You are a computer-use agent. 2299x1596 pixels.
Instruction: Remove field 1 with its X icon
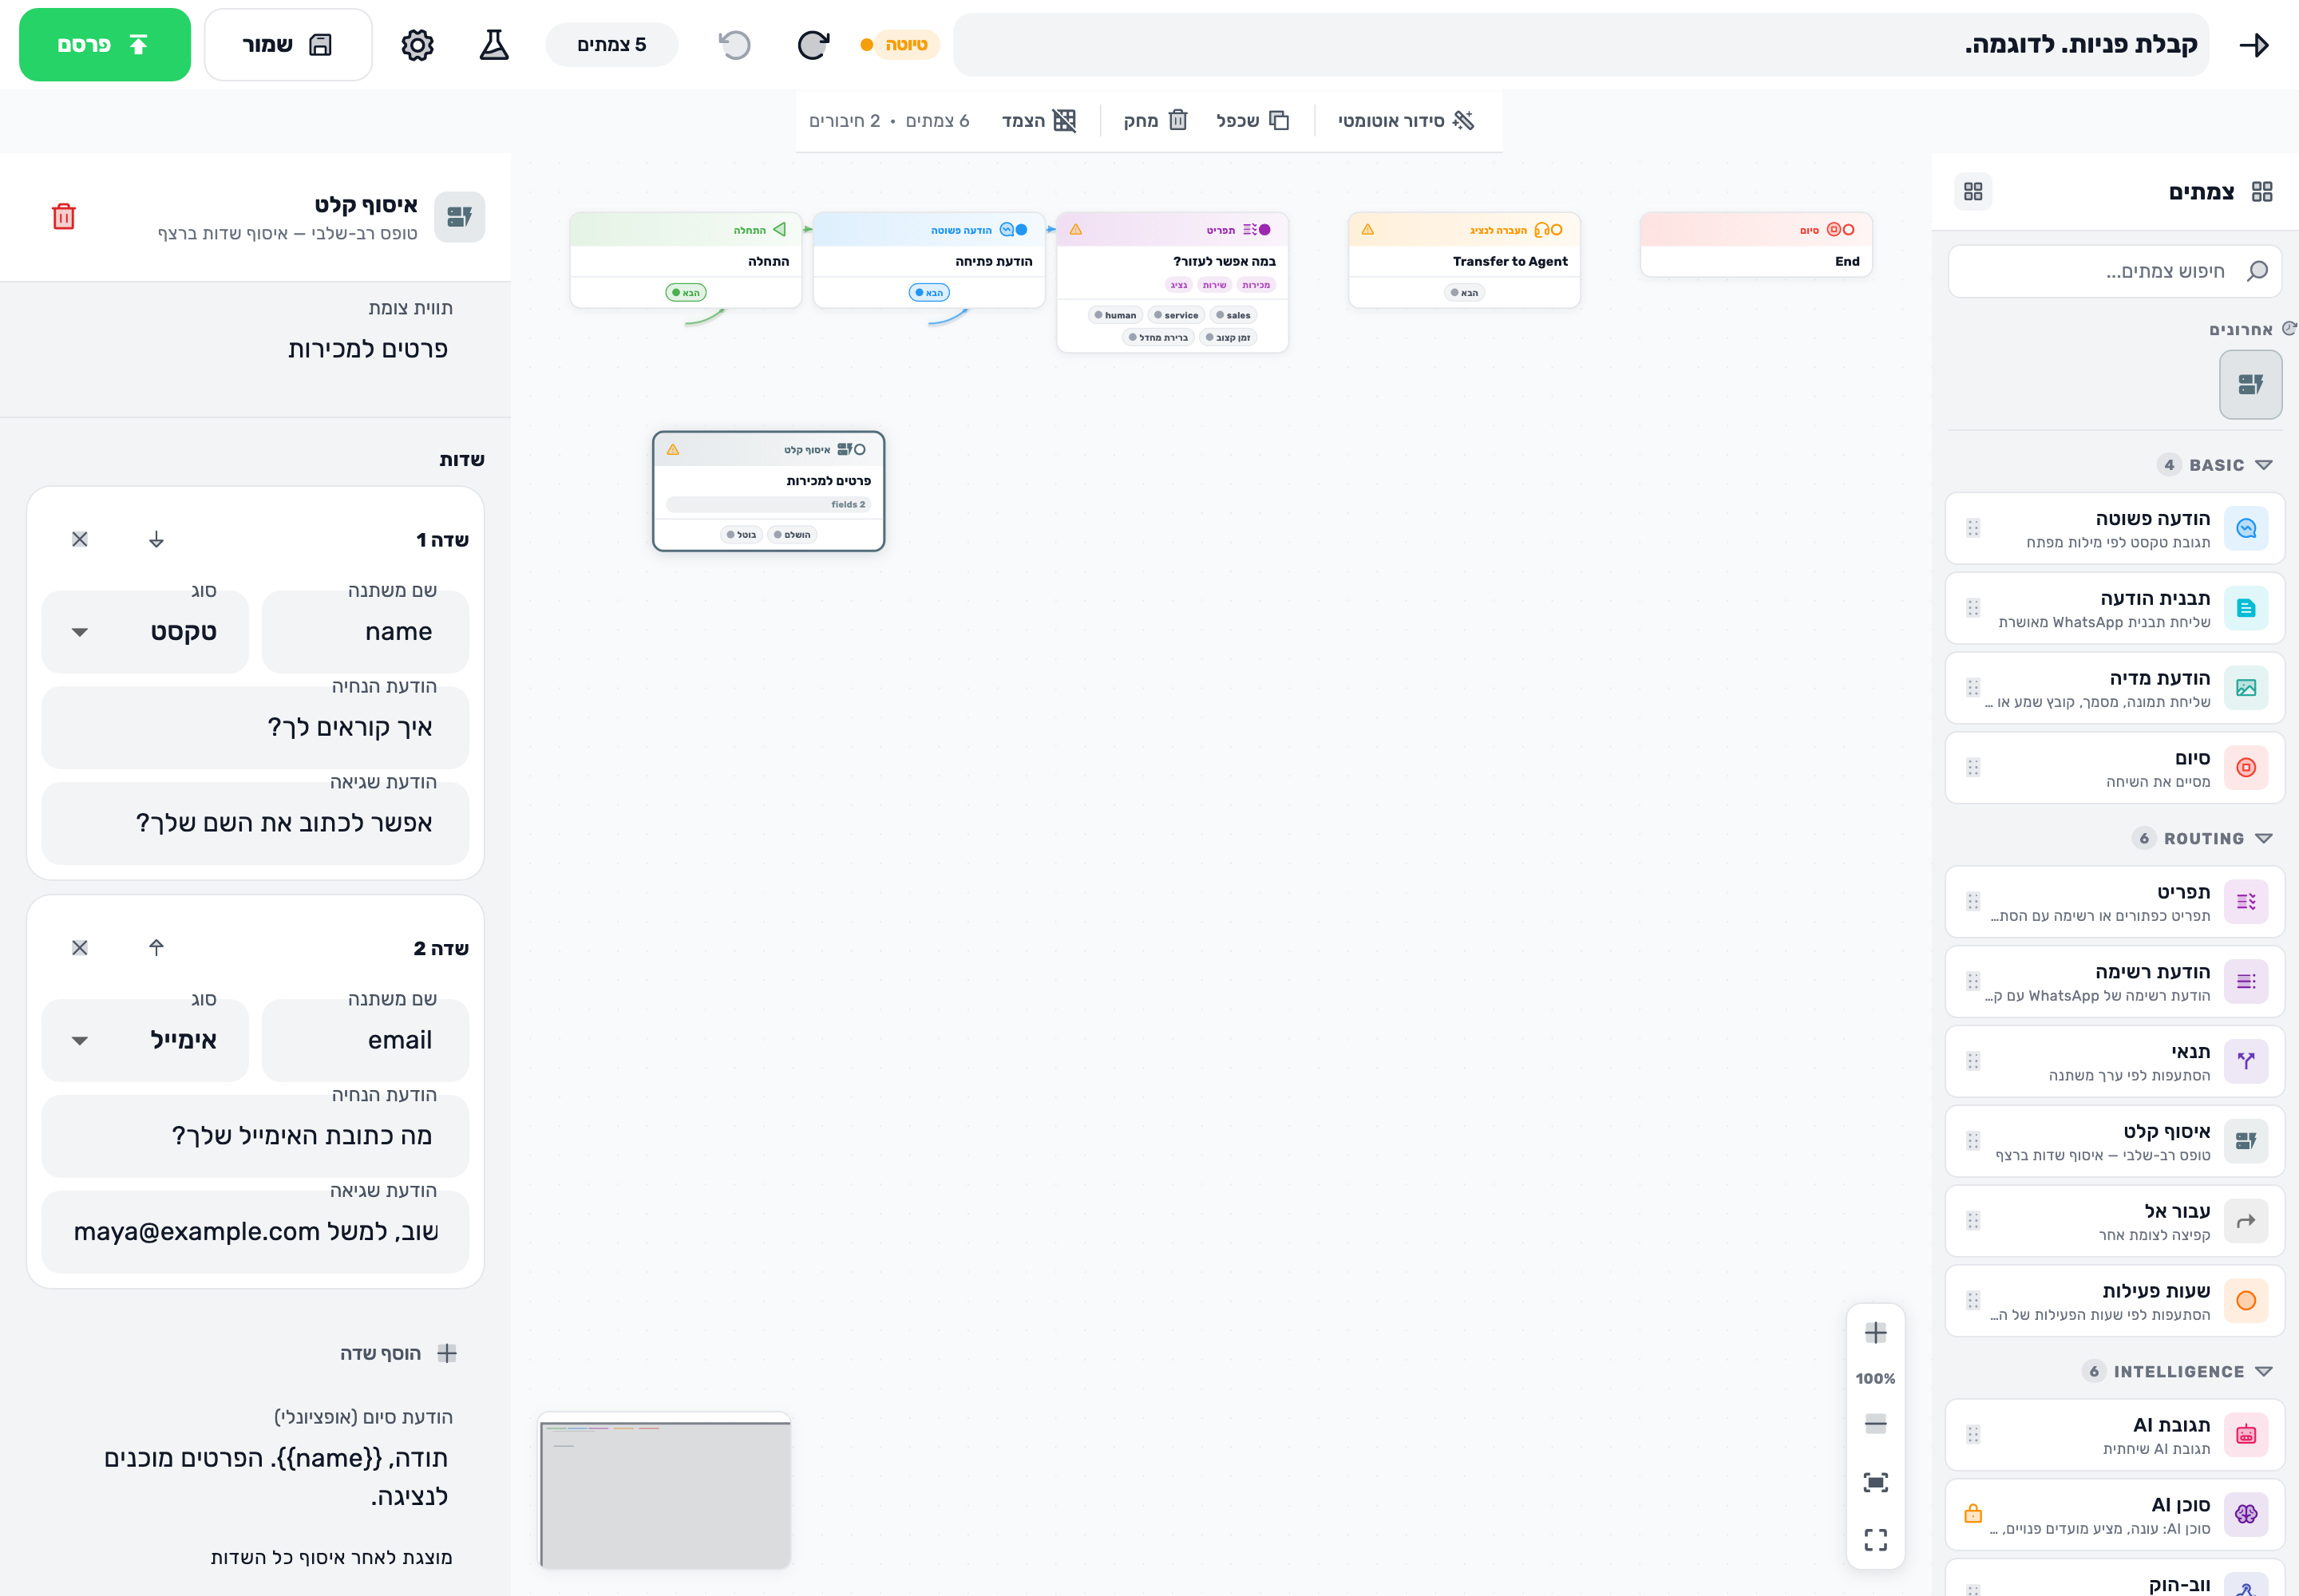pyautogui.click(x=80, y=539)
